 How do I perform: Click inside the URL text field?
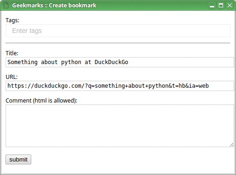point(120,86)
